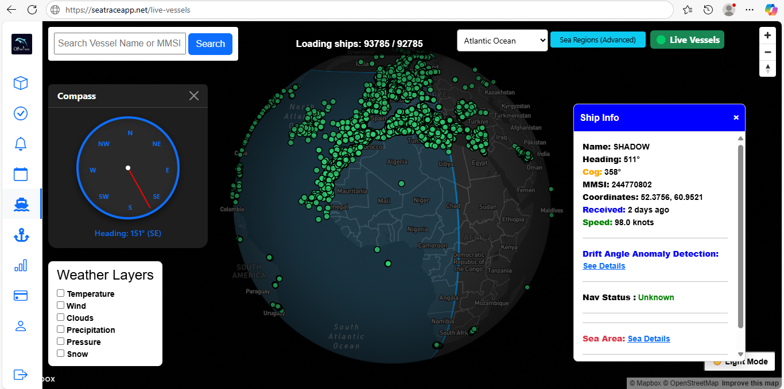784x389 pixels.
Task: Reset map bearing to north
Action: point(768,69)
